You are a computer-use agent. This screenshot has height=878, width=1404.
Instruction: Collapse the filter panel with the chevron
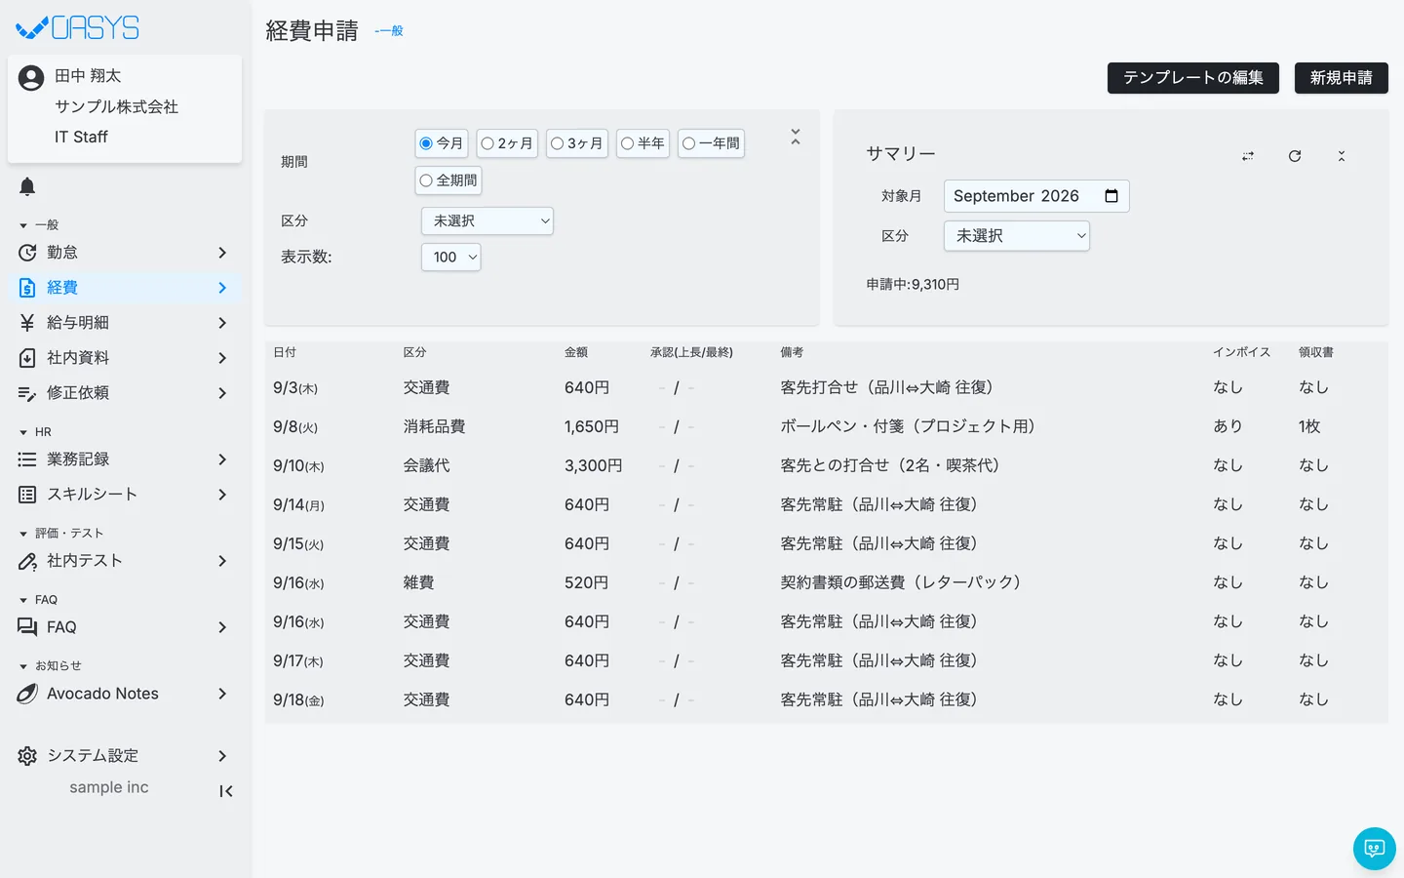coord(796,138)
